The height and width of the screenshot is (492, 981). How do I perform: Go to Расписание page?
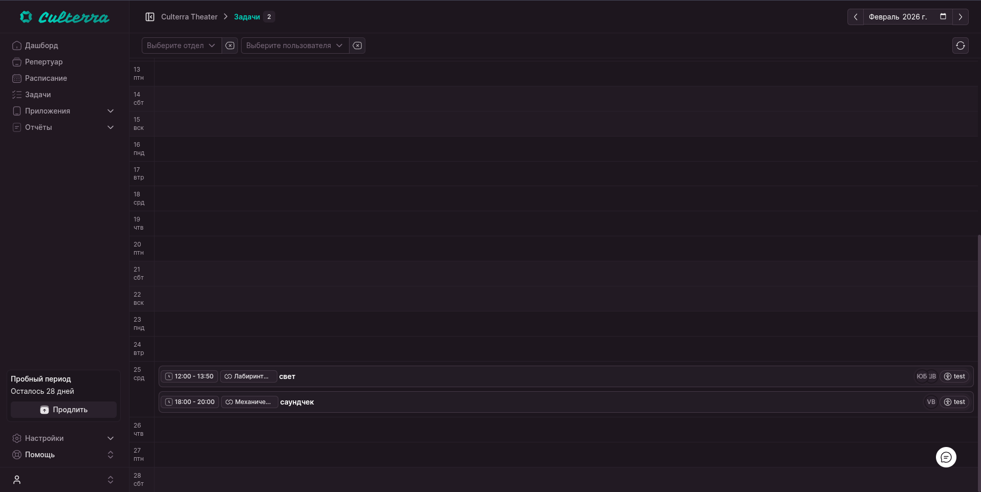coord(46,78)
